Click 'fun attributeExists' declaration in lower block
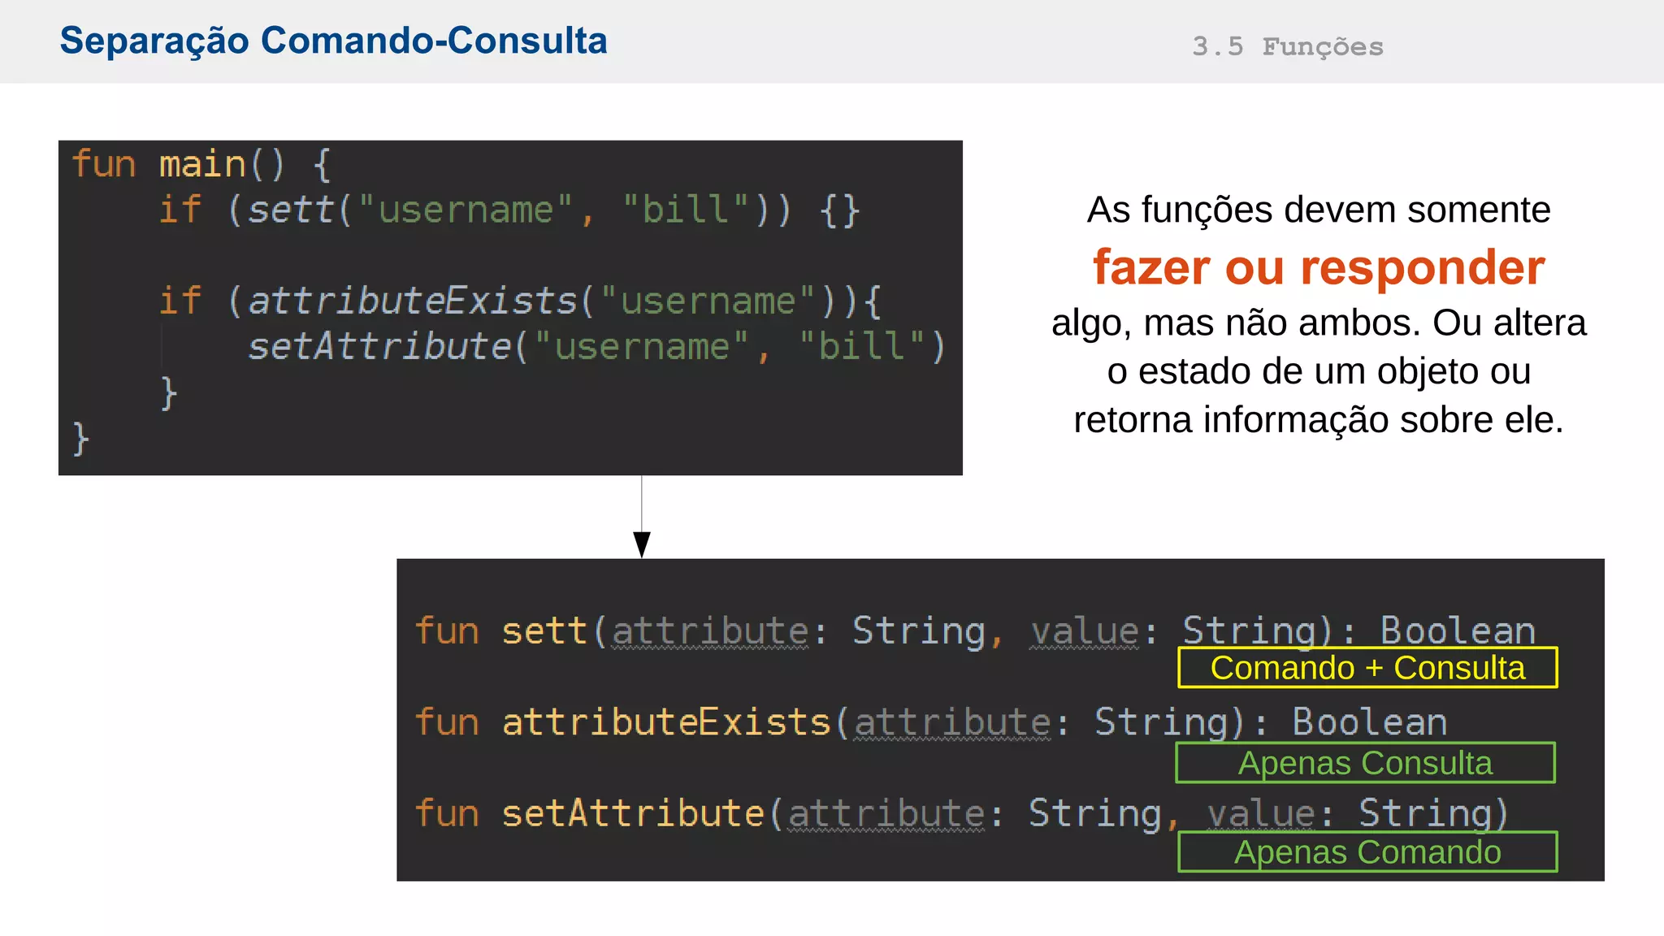1664x936 pixels. click(x=623, y=722)
